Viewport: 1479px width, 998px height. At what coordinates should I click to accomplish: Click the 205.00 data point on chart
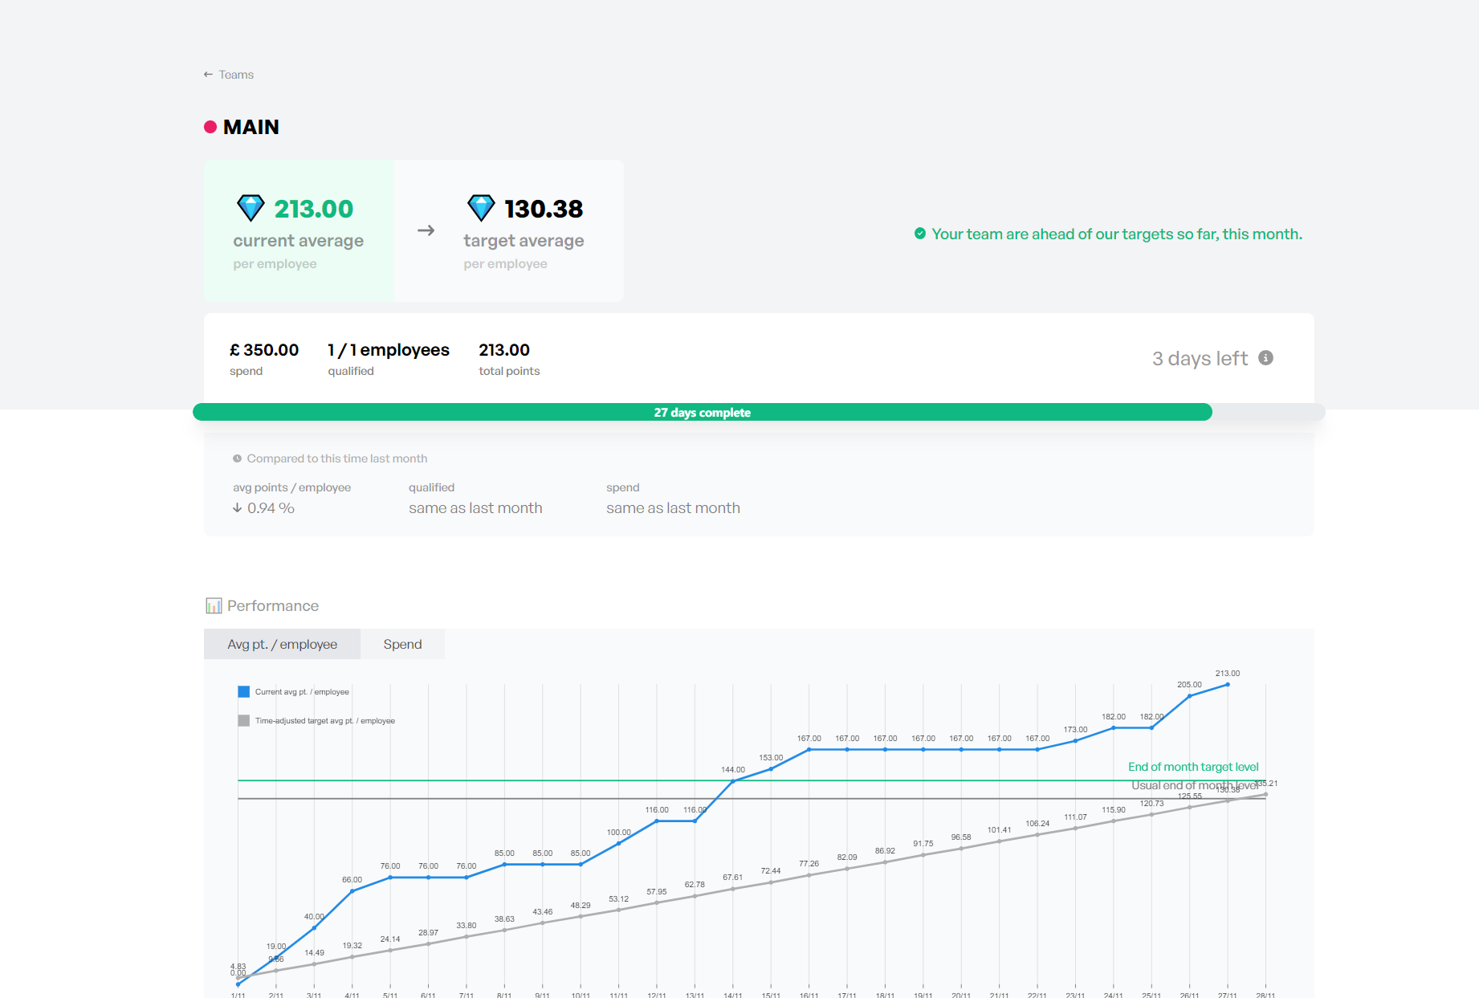click(x=1189, y=696)
